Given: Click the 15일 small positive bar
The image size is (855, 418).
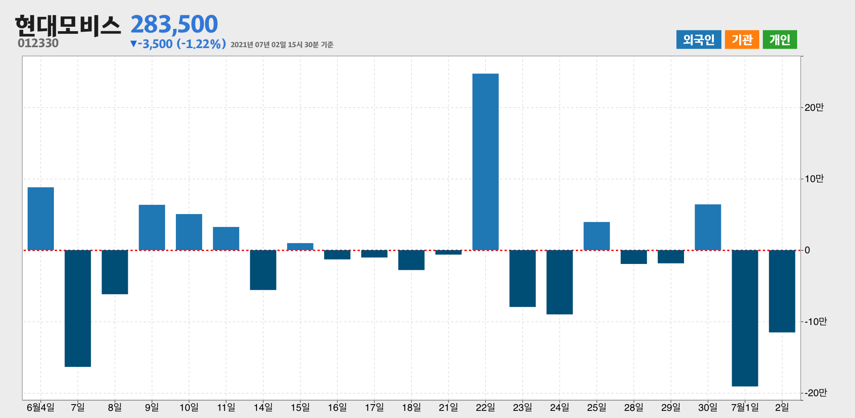Looking at the screenshot, I should (300, 247).
